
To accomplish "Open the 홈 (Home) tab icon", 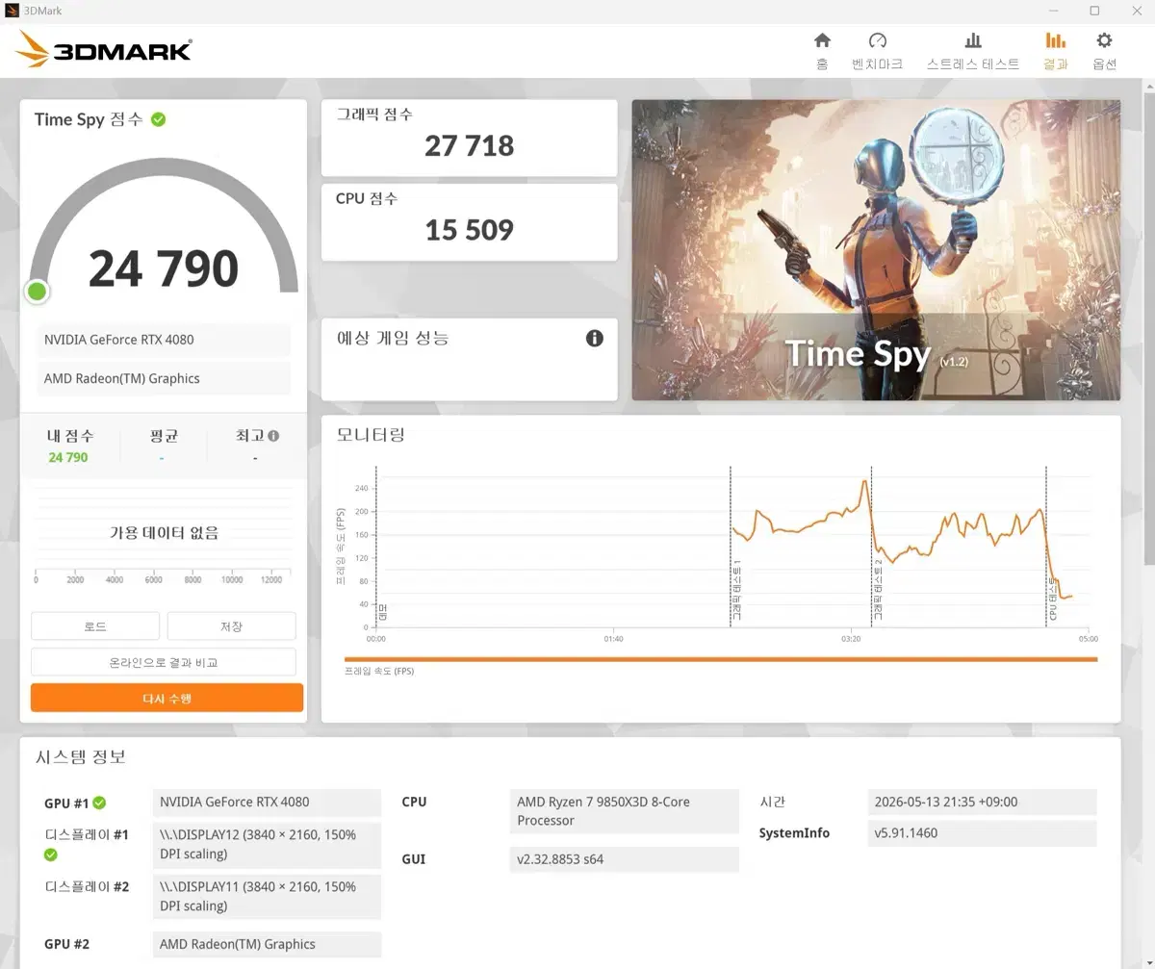I will (822, 40).
